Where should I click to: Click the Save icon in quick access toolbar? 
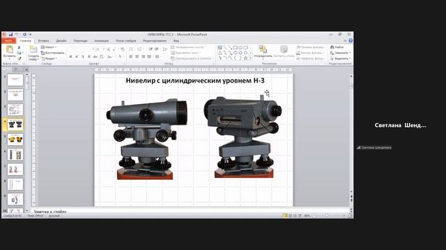click(x=10, y=35)
